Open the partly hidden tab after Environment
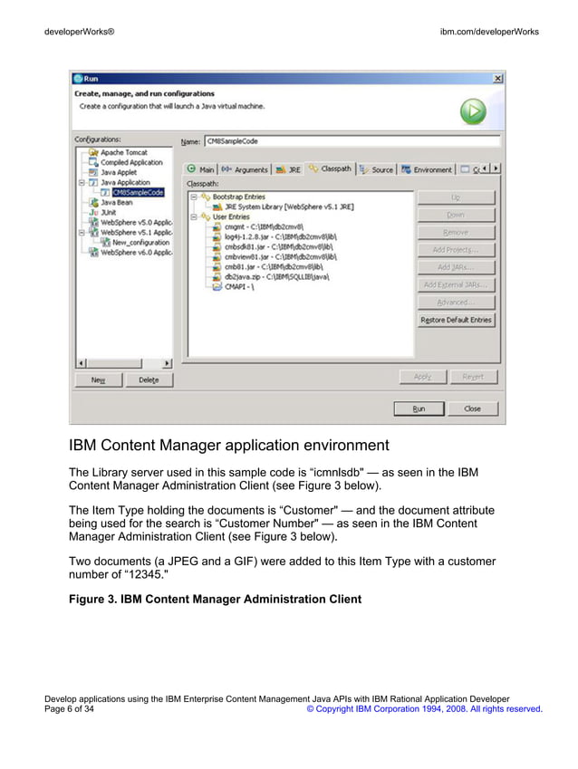578x769 pixels. click(469, 169)
